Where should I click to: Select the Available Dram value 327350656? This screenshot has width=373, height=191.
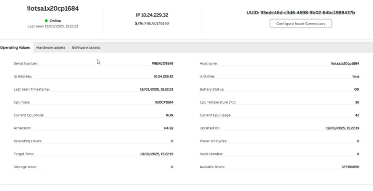(x=350, y=166)
